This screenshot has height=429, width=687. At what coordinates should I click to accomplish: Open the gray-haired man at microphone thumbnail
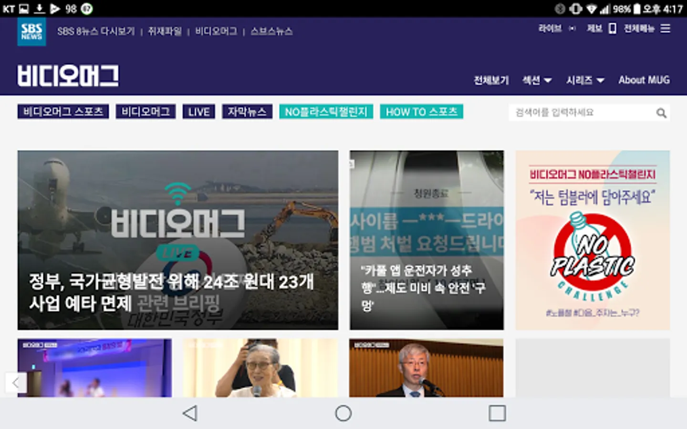426,368
